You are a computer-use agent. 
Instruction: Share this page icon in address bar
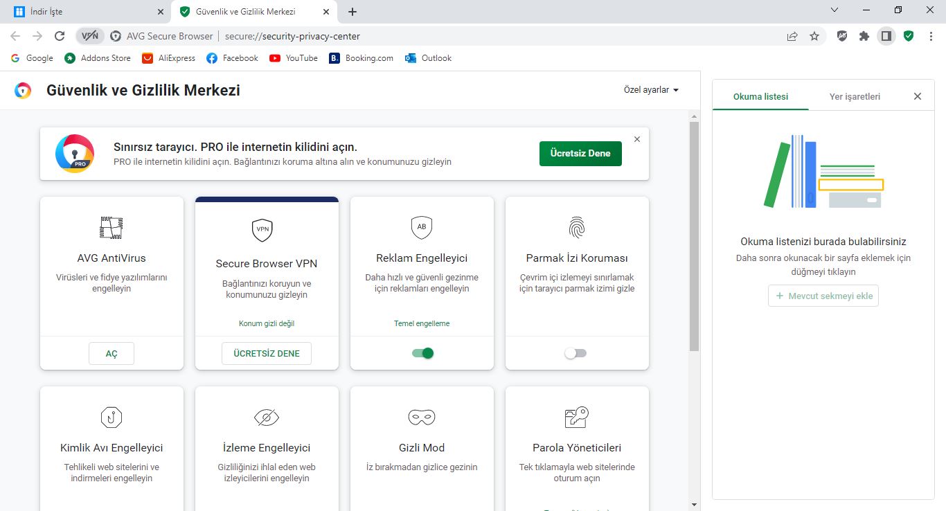click(x=792, y=36)
